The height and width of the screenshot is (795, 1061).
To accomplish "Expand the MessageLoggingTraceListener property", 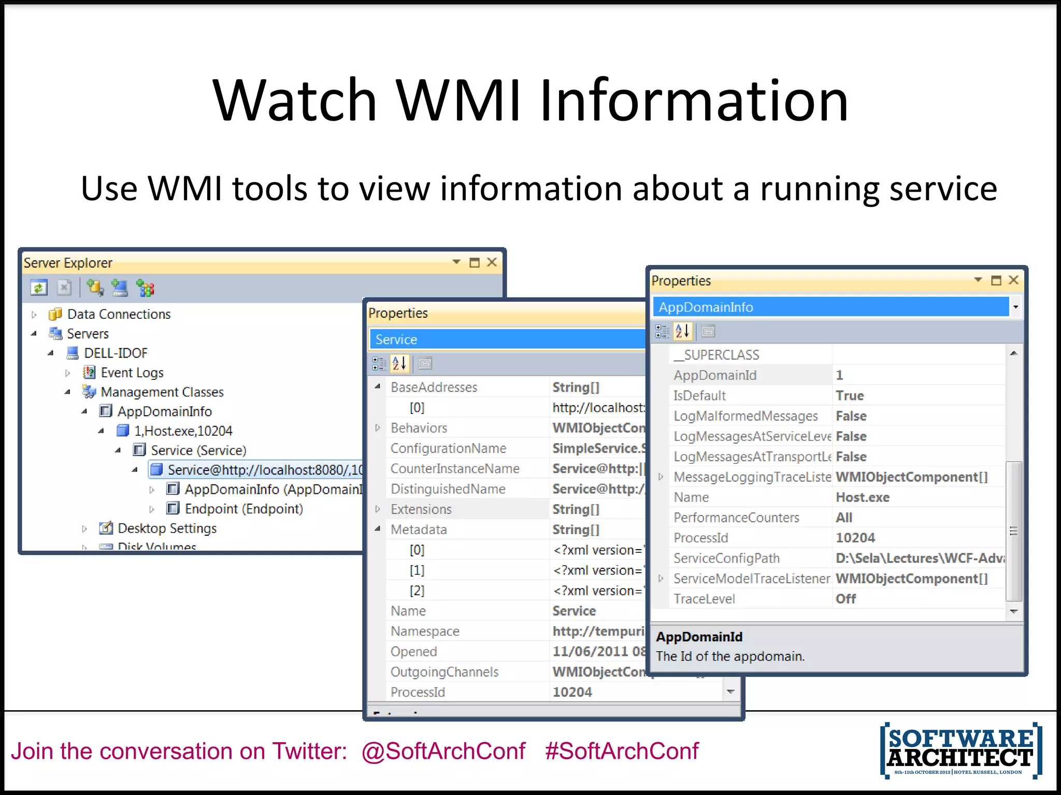I will click(661, 476).
